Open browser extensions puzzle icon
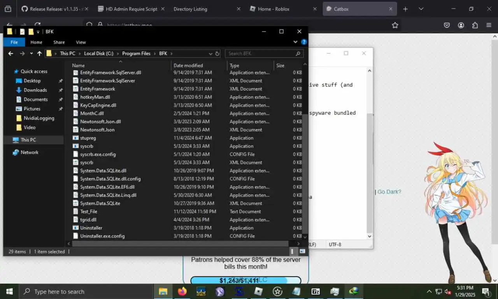The width and height of the screenshot is (498, 299). (x=475, y=25)
